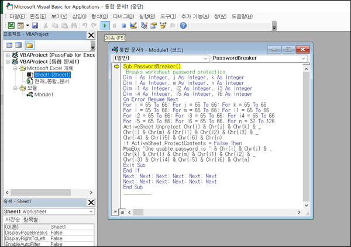Click the Design Mode icon
The image size is (351, 247).
tap(133, 26)
